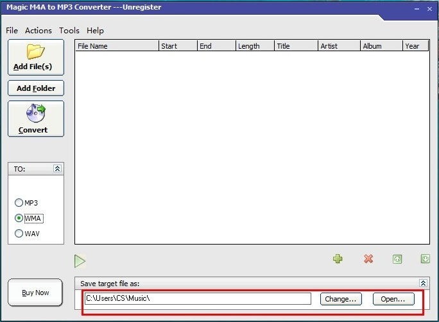Viewport: 439px width, 322px height.
Task: Click the End column header
Action: [x=216, y=46]
